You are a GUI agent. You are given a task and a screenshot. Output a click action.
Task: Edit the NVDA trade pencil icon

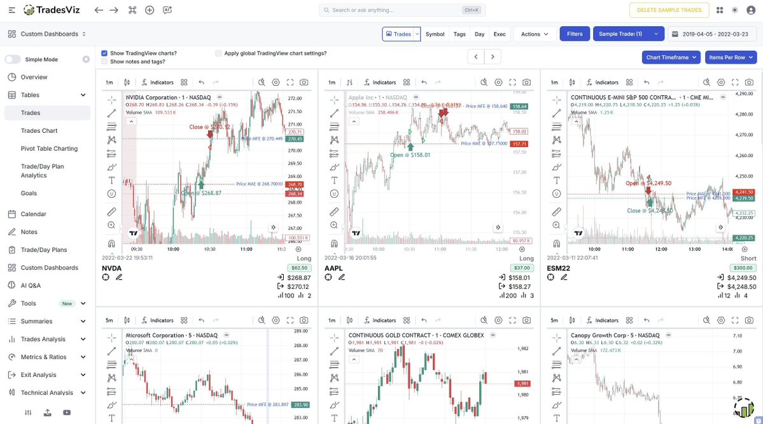pos(119,277)
